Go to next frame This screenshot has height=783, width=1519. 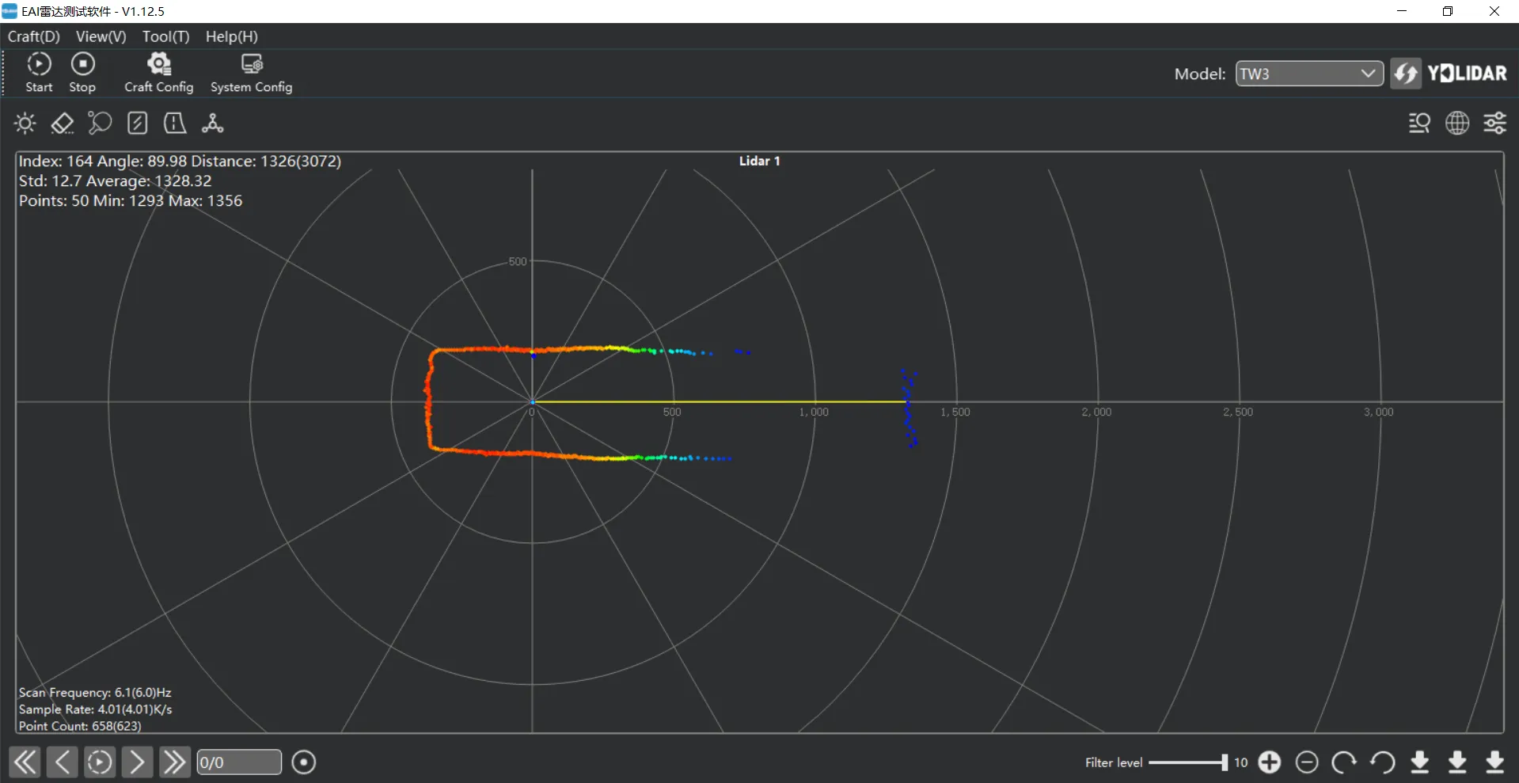pyautogui.click(x=137, y=762)
